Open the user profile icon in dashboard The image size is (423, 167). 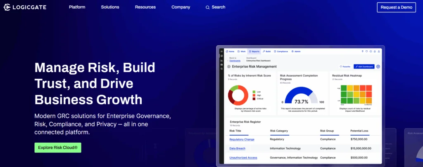coord(379,52)
